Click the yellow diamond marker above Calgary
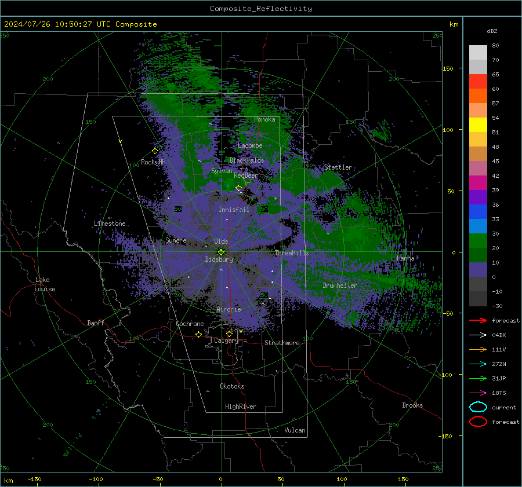522x487 pixels. [x=229, y=334]
